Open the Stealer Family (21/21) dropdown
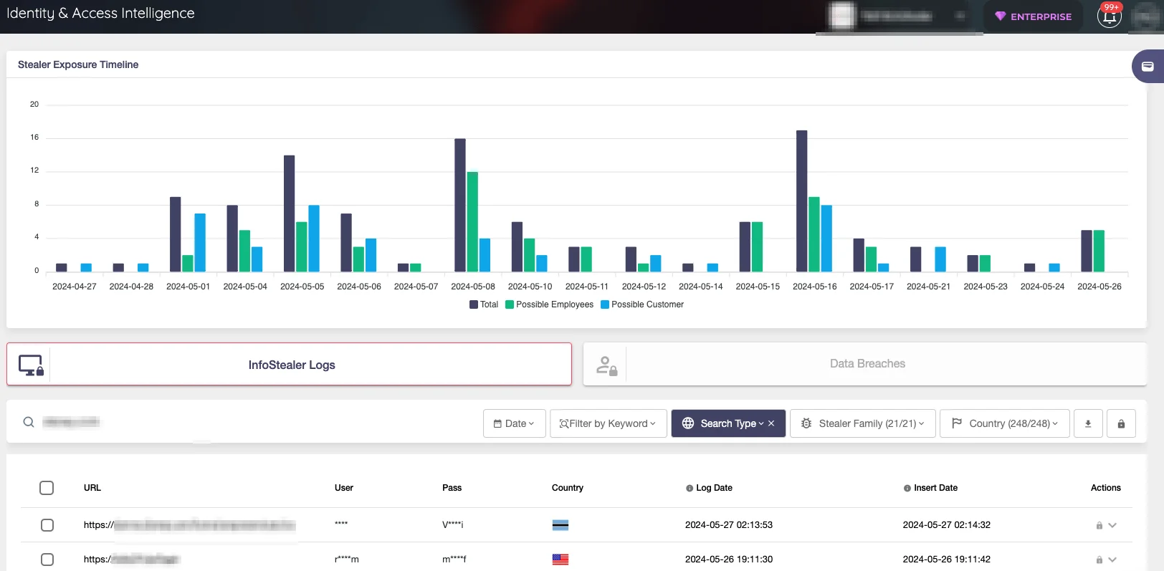Screen dimensions: 1164x571 (863, 423)
